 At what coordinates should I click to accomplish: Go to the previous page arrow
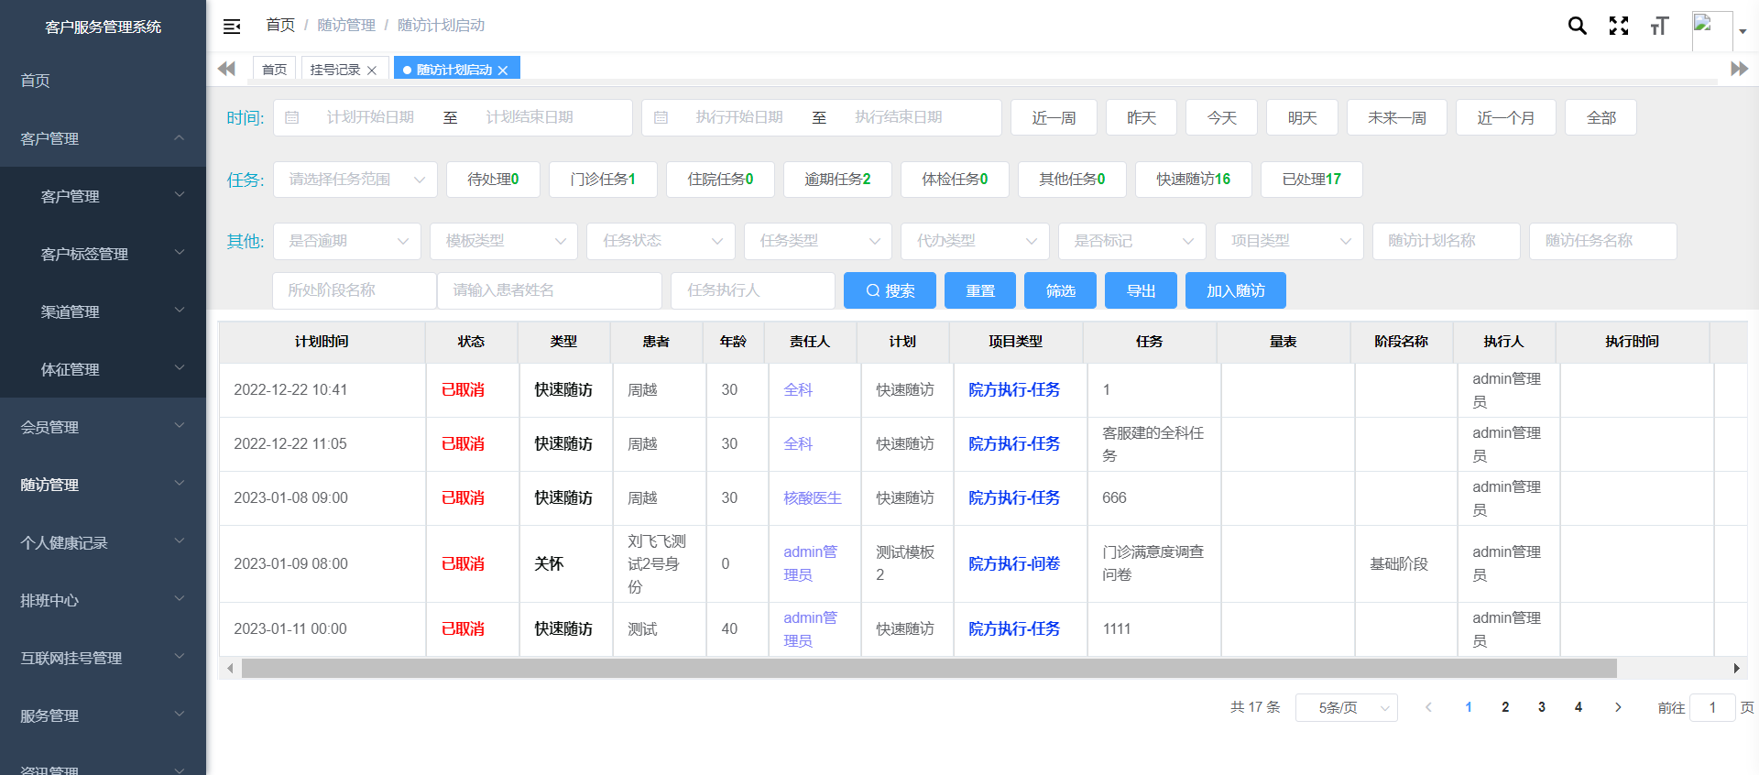(x=1428, y=707)
